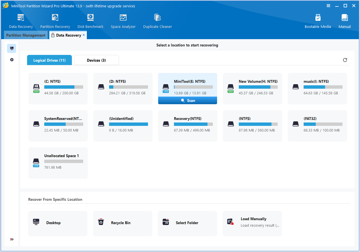Click the C: NTFS usage bar
The height and width of the screenshot is (252, 360).
(64, 87)
